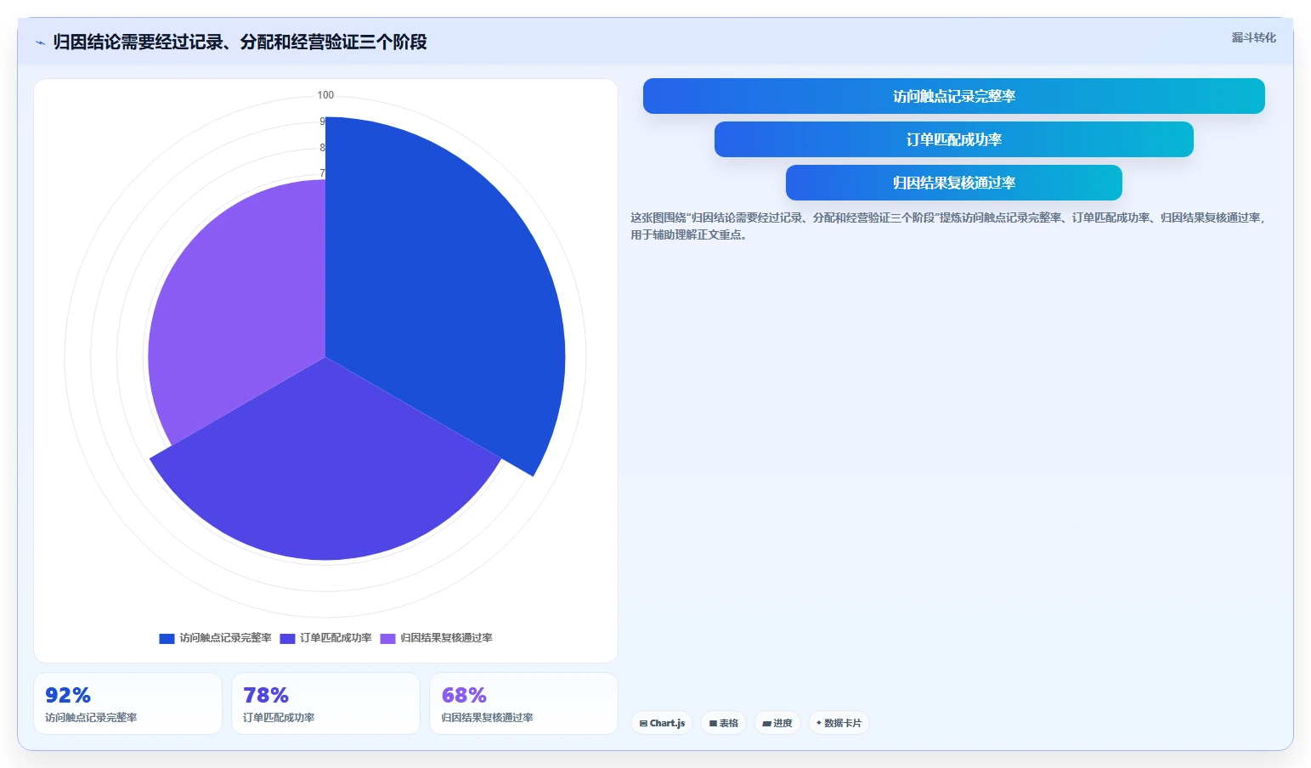The width and height of the screenshot is (1311, 768).
Task: Open the 92% stat card
Action: click(127, 703)
